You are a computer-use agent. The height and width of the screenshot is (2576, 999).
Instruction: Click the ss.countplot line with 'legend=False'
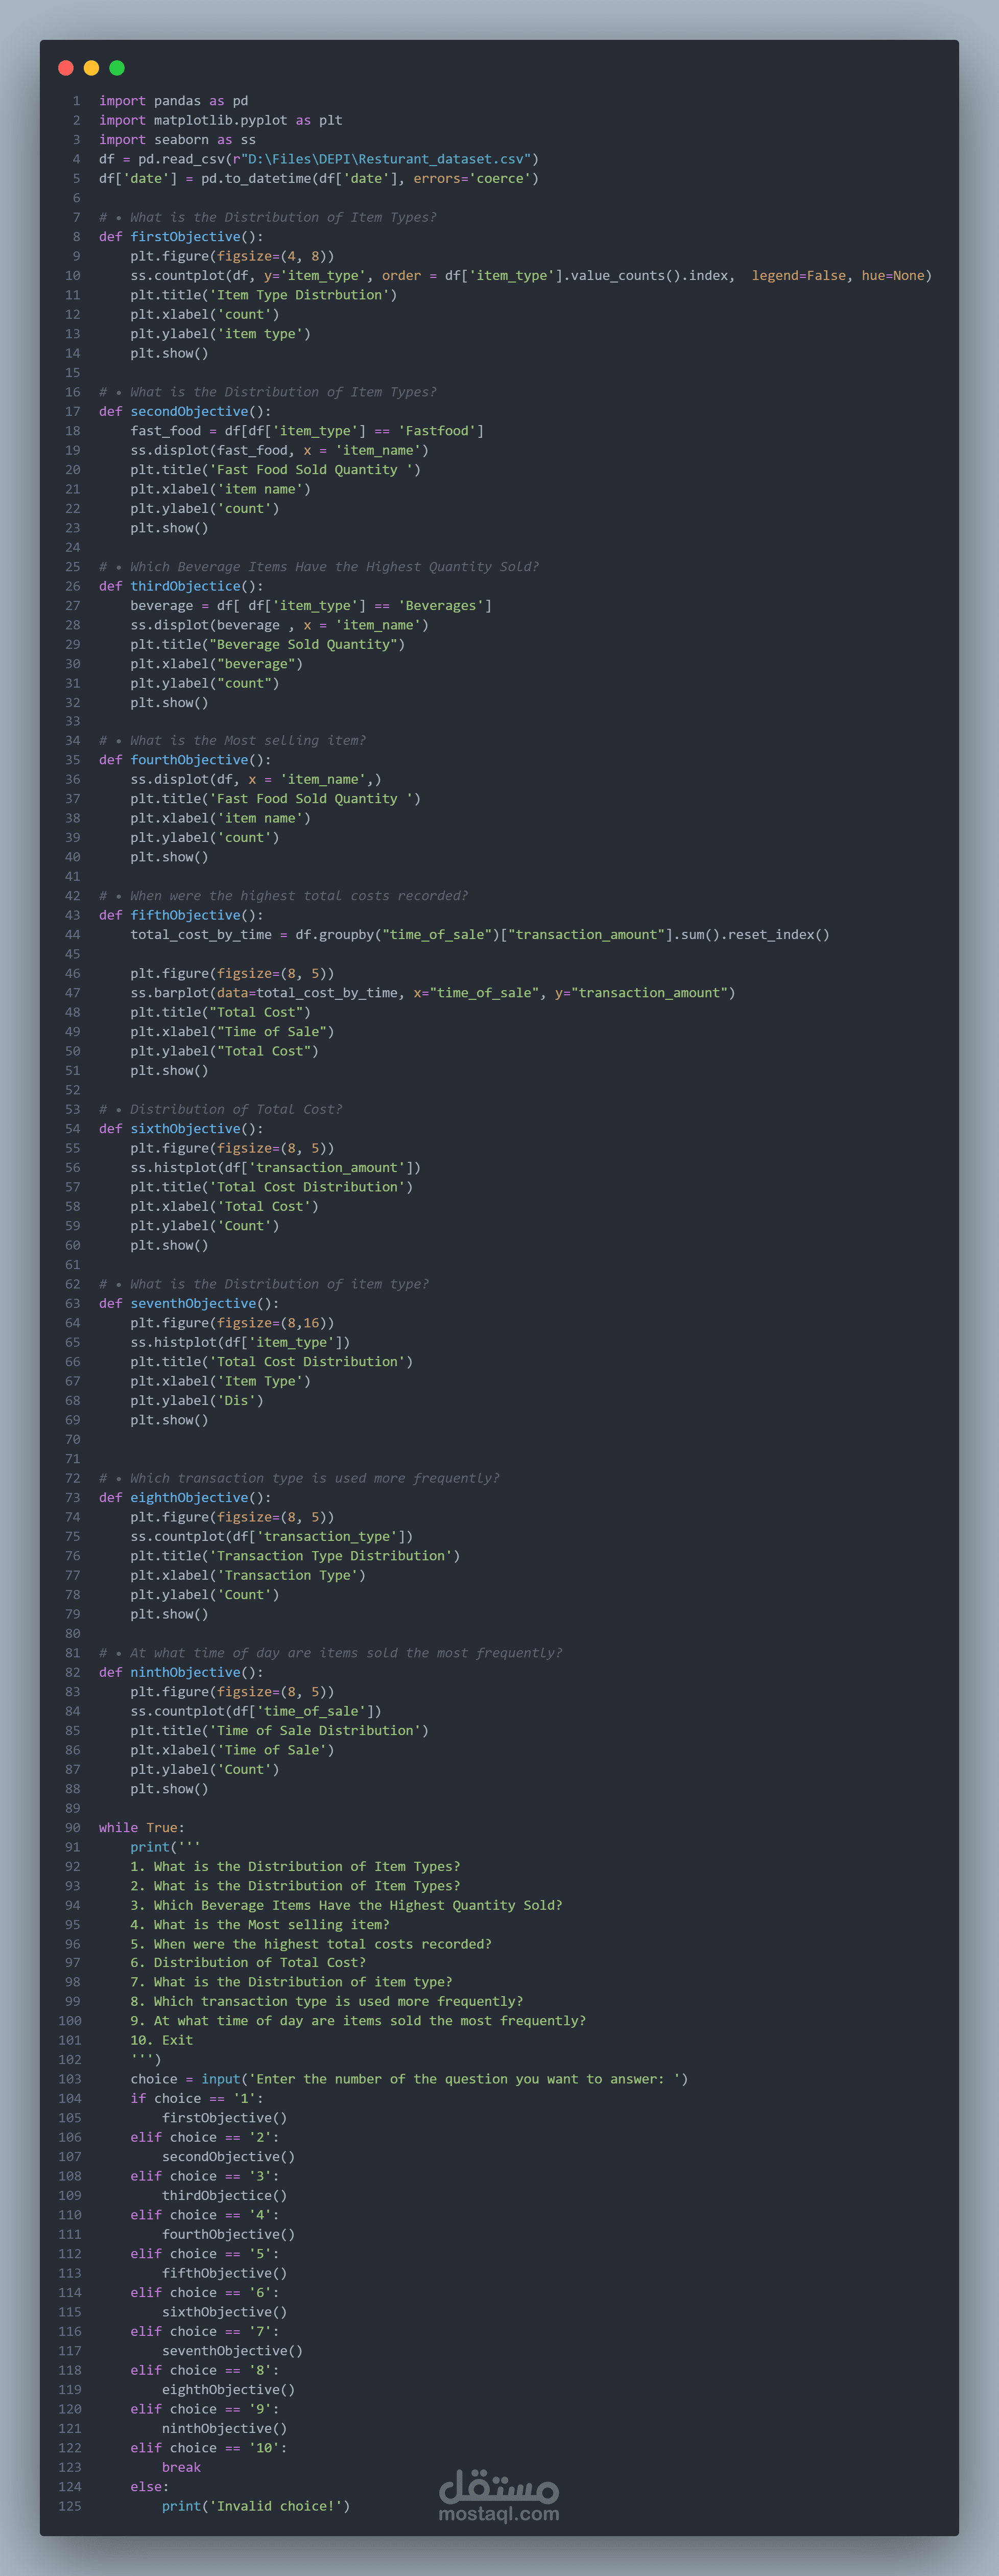coord(531,276)
